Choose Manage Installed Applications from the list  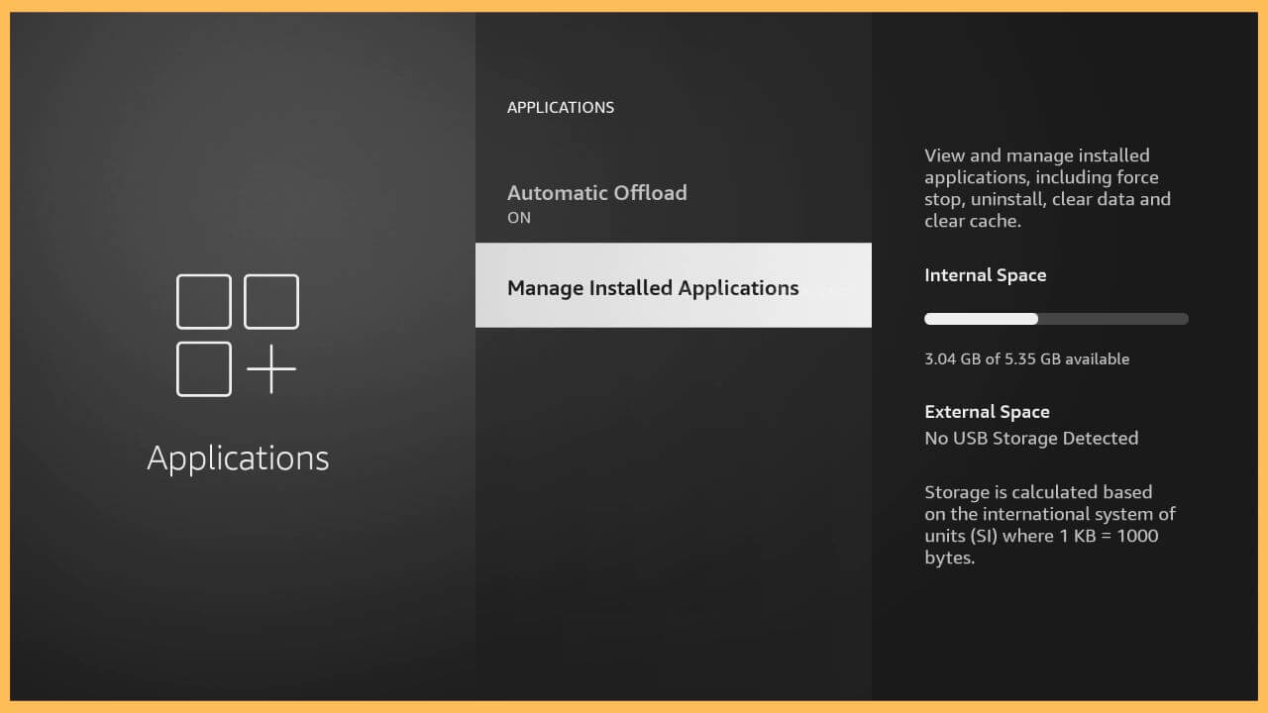click(x=653, y=287)
